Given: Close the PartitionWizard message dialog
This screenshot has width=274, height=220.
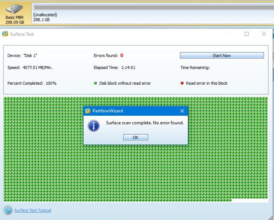Looking at the screenshot, I should click(182, 111).
